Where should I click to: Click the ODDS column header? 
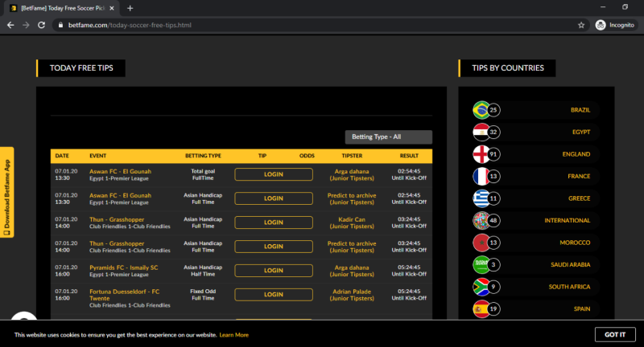pos(307,156)
